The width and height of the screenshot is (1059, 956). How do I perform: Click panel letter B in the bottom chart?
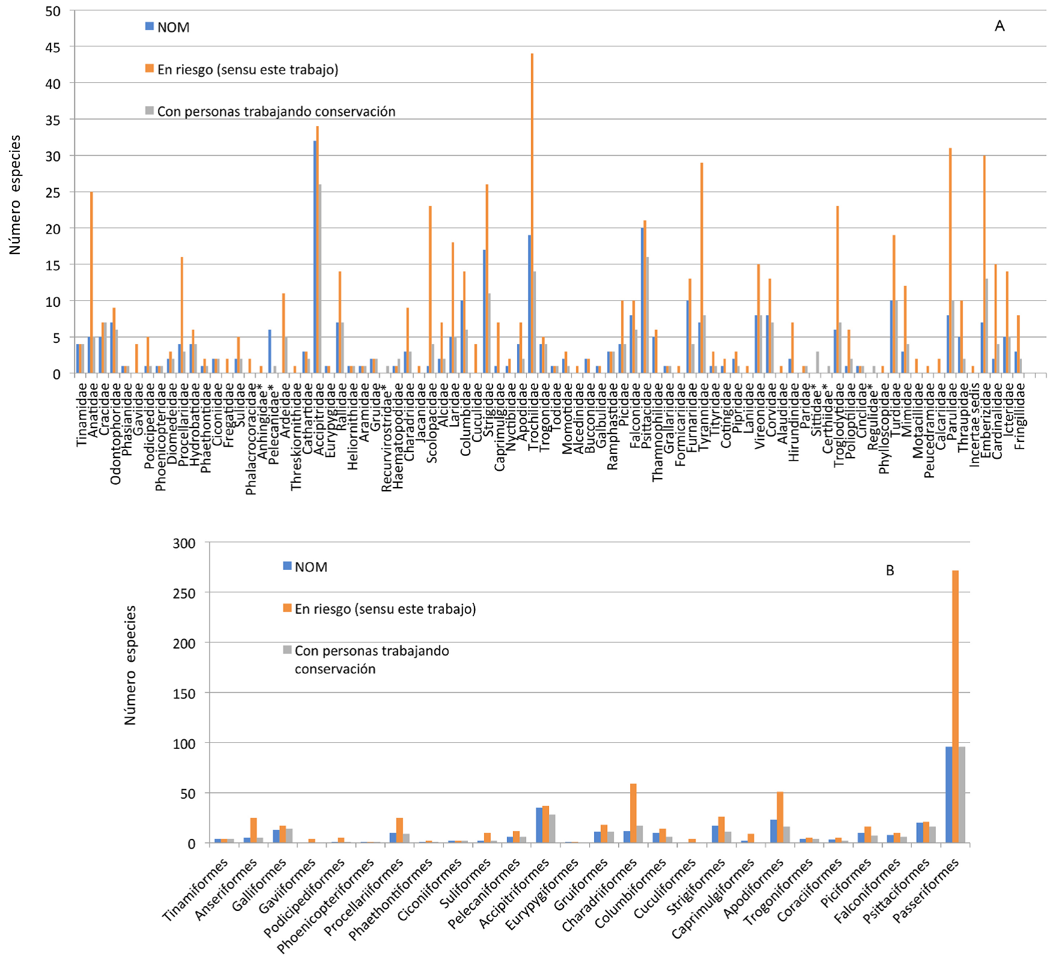coord(890,570)
